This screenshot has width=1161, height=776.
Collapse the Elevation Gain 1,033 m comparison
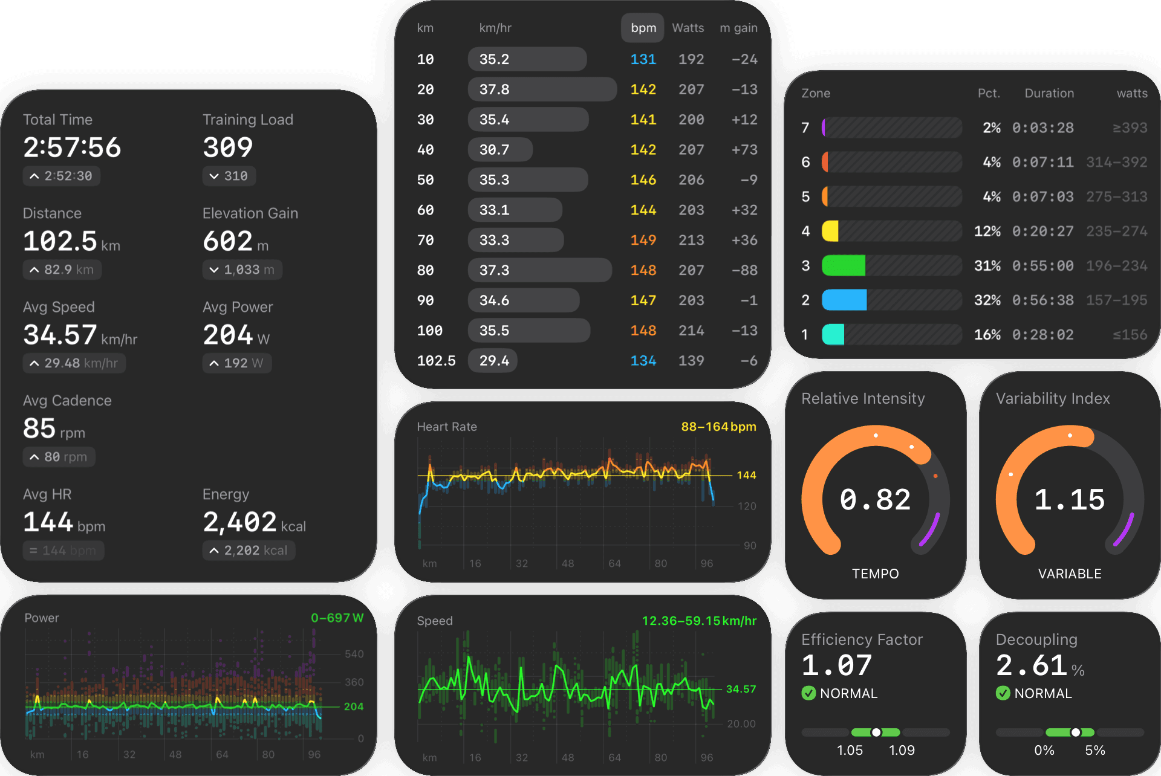pos(242,270)
